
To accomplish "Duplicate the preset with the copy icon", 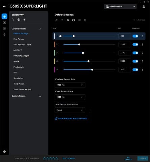I will click(68, 20).
